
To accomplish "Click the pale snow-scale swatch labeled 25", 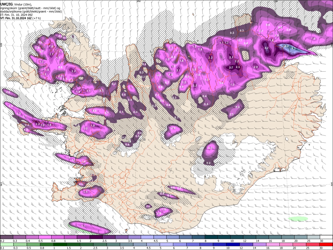I will tap(313, 237).
